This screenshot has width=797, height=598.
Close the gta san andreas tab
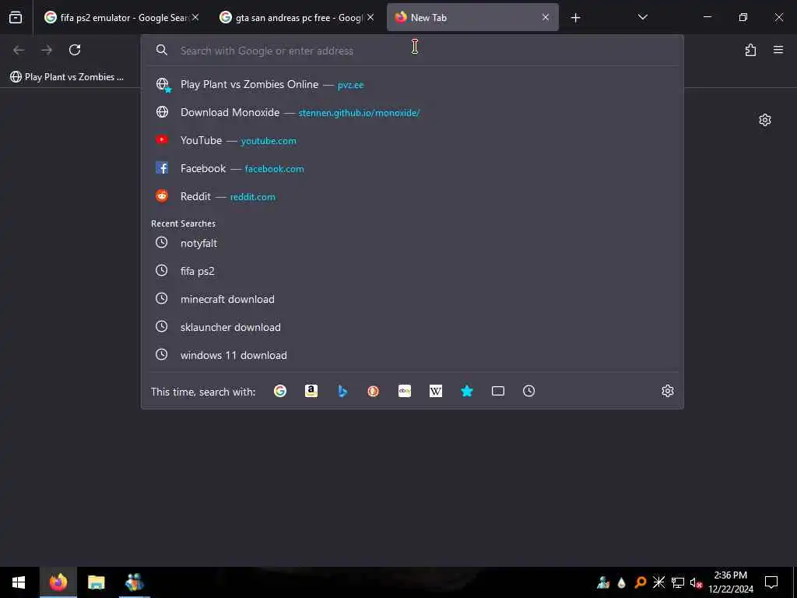pyautogui.click(x=370, y=18)
